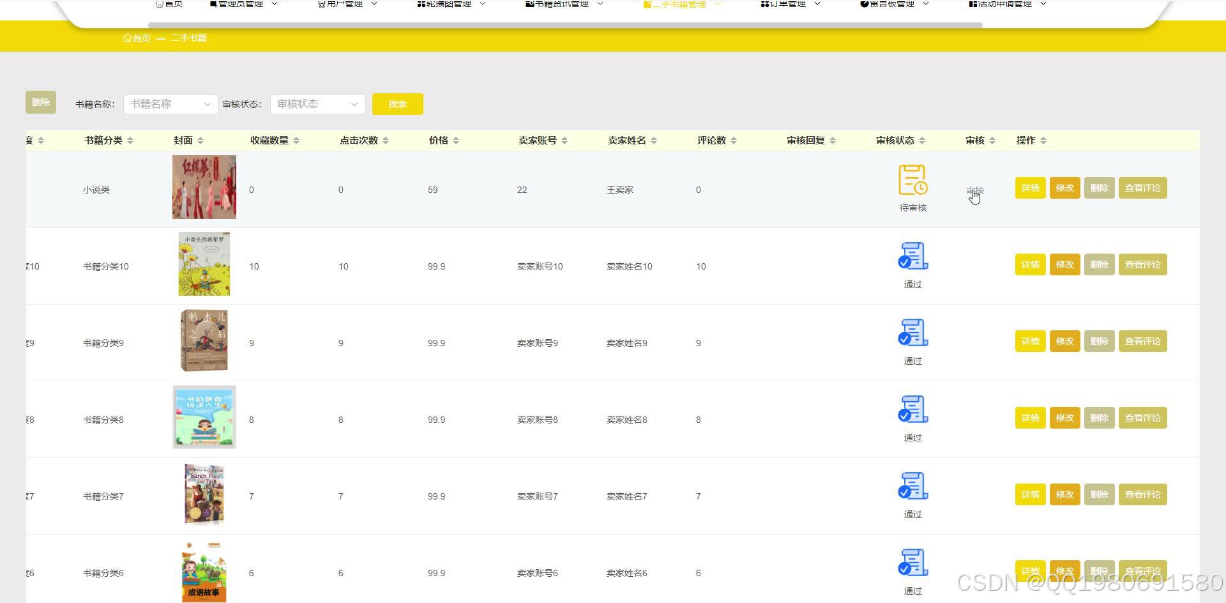Open the 用户管理 menu item

[347, 4]
